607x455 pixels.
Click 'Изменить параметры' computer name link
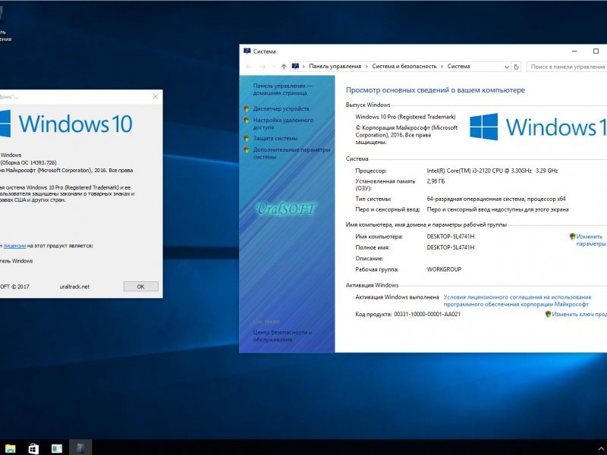591,240
